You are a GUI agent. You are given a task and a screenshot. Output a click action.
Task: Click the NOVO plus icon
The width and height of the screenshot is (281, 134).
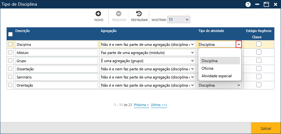[98, 13]
